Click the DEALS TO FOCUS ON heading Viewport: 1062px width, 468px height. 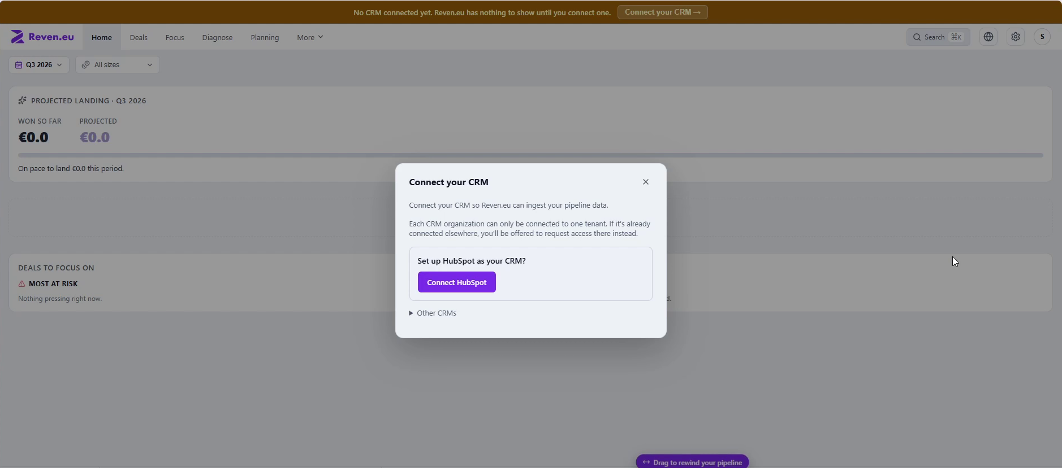56,268
